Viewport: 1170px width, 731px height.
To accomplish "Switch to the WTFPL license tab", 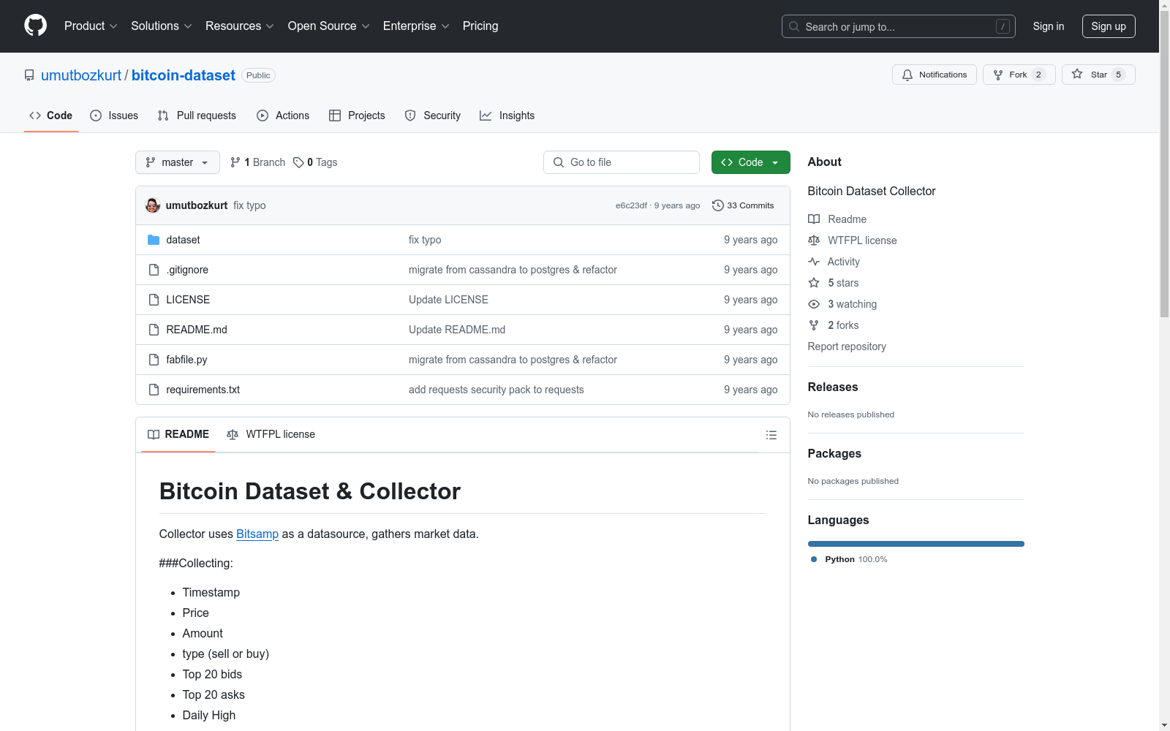I will click(271, 434).
